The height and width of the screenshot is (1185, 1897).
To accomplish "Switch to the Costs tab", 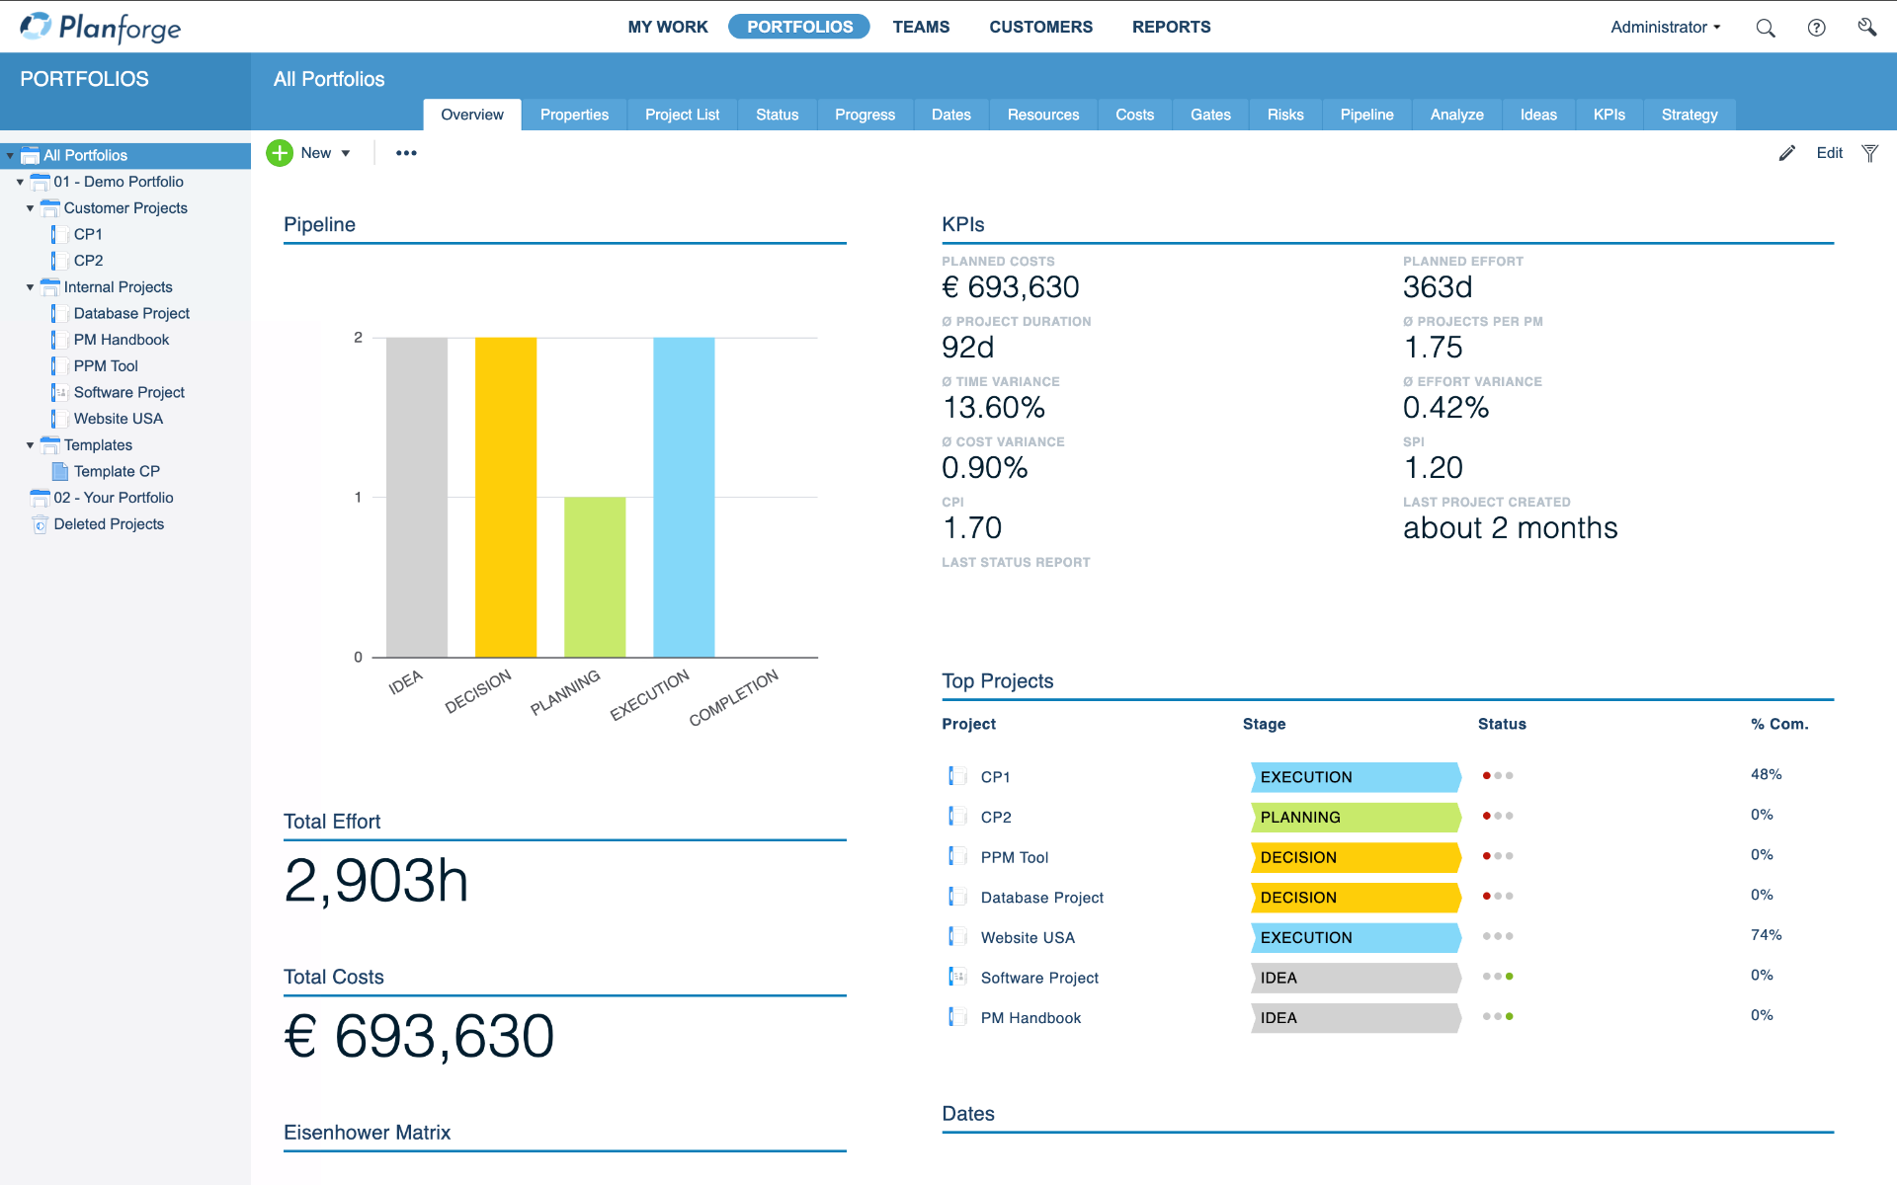I will coord(1134,115).
